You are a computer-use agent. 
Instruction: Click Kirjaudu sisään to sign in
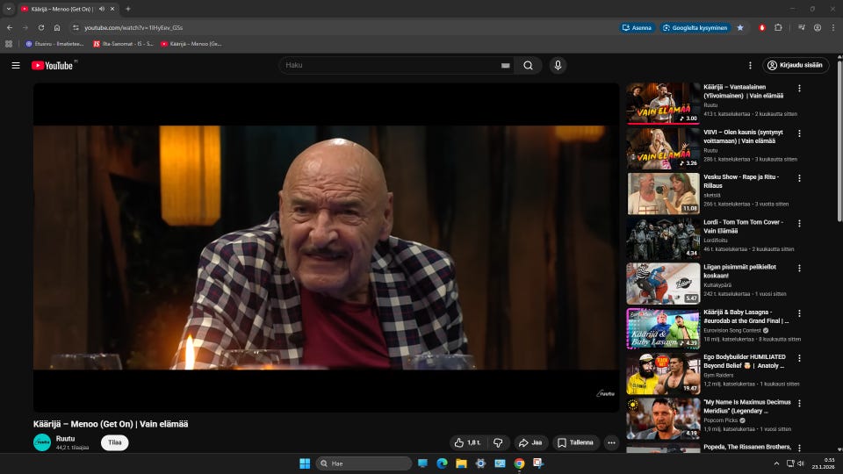click(796, 65)
